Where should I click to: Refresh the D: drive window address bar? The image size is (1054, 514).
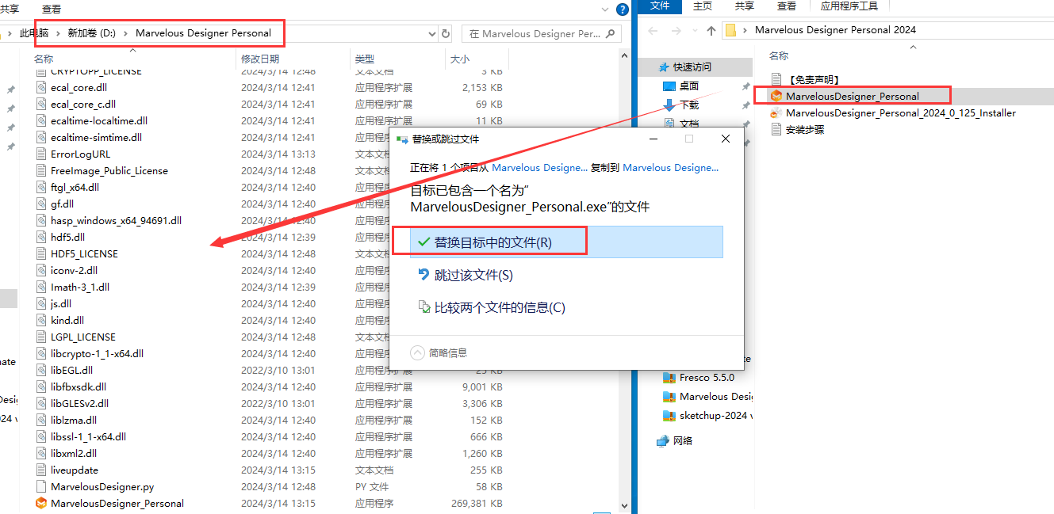point(446,34)
